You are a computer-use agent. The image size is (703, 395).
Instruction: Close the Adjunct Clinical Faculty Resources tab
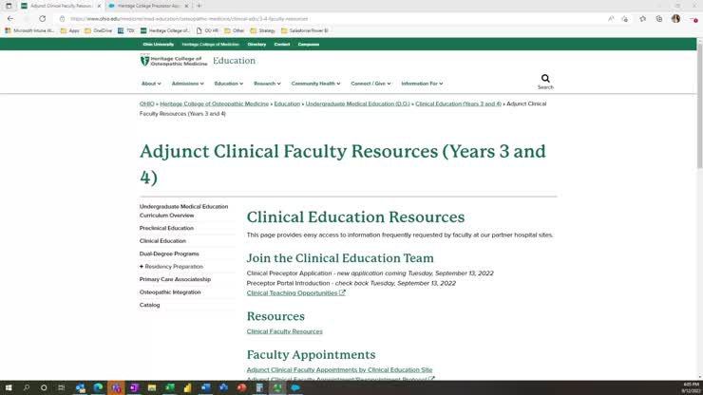coord(99,6)
